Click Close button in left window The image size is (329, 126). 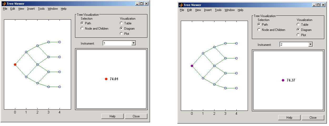click(136, 116)
